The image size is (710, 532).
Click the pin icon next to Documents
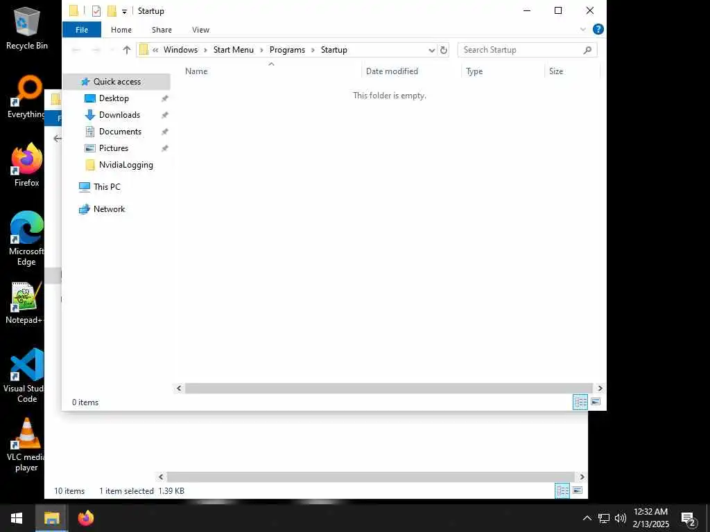pos(165,132)
